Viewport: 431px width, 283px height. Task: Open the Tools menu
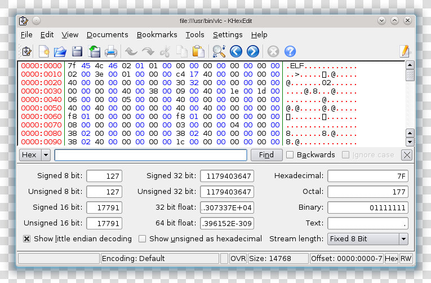point(195,35)
